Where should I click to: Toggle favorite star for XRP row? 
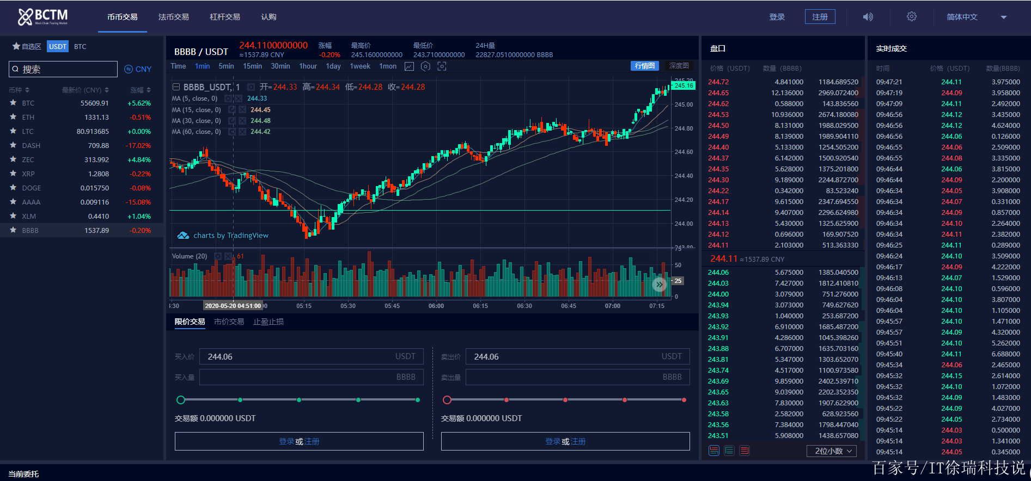[13, 174]
